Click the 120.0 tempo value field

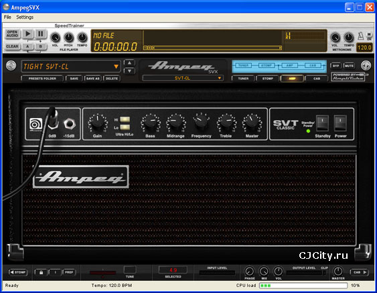pos(364,48)
